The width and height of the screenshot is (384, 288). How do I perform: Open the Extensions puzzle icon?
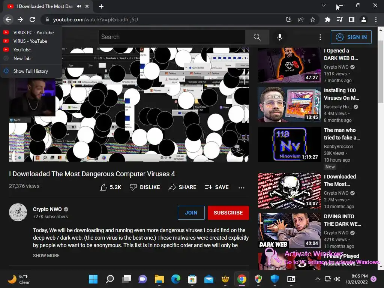pyautogui.click(x=327, y=19)
